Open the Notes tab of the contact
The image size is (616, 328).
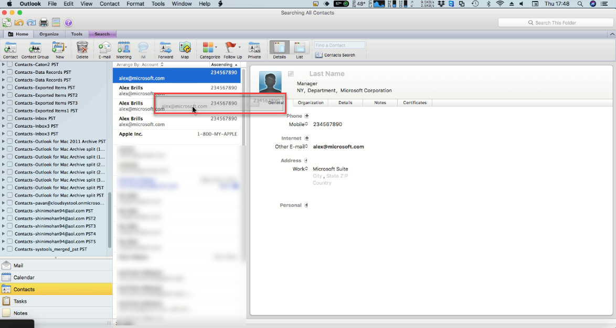pos(380,103)
